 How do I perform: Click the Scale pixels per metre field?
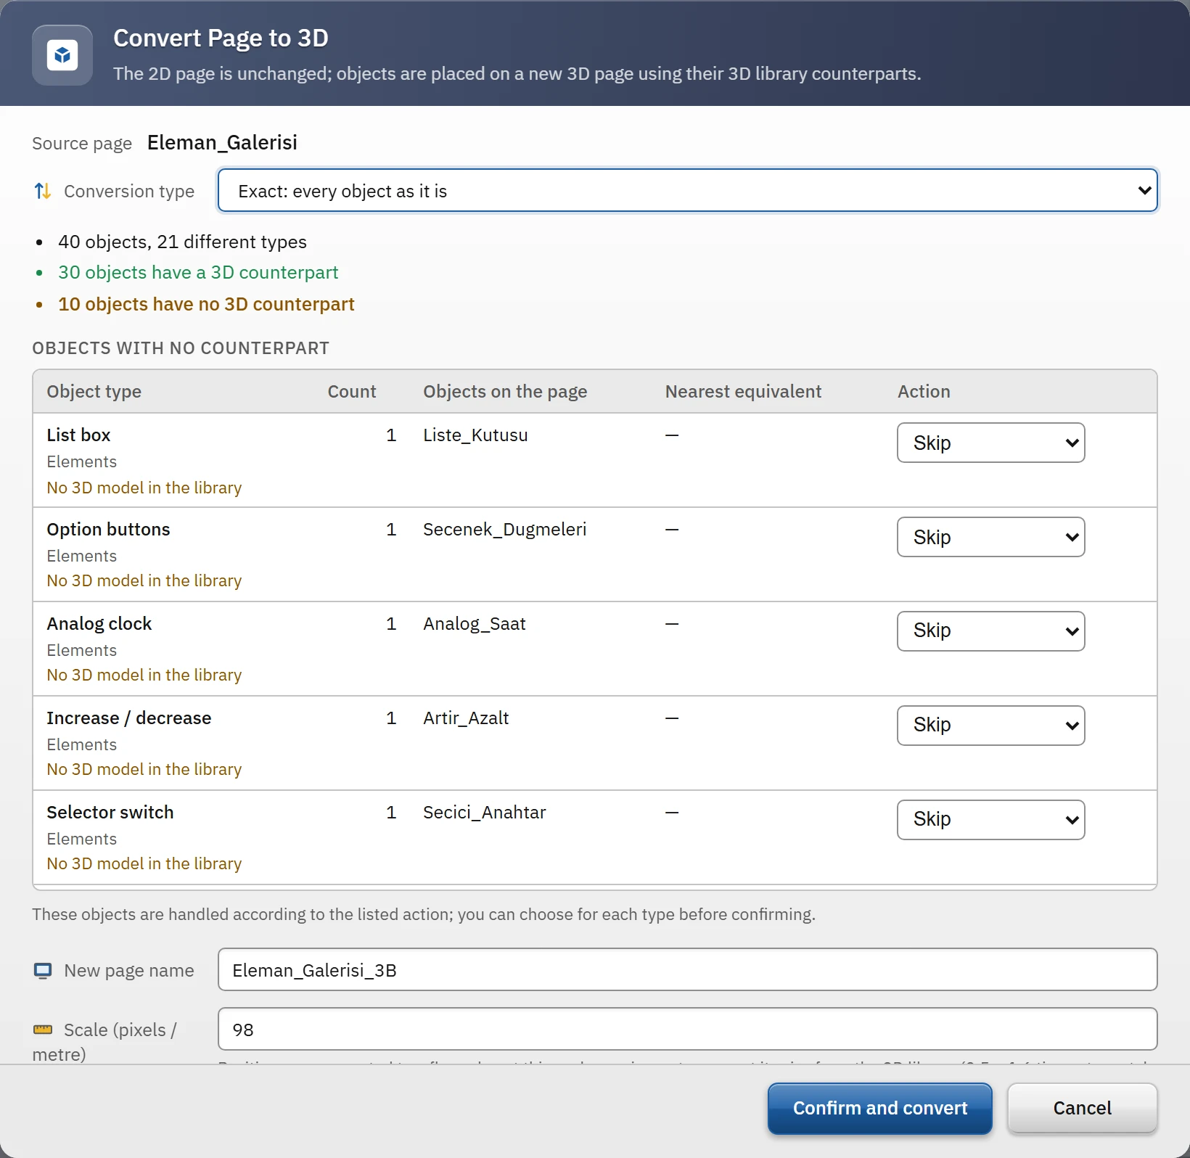[x=687, y=1029]
